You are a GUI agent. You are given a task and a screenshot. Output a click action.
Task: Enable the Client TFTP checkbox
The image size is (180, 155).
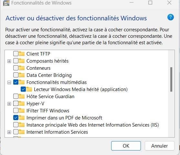point(16,54)
